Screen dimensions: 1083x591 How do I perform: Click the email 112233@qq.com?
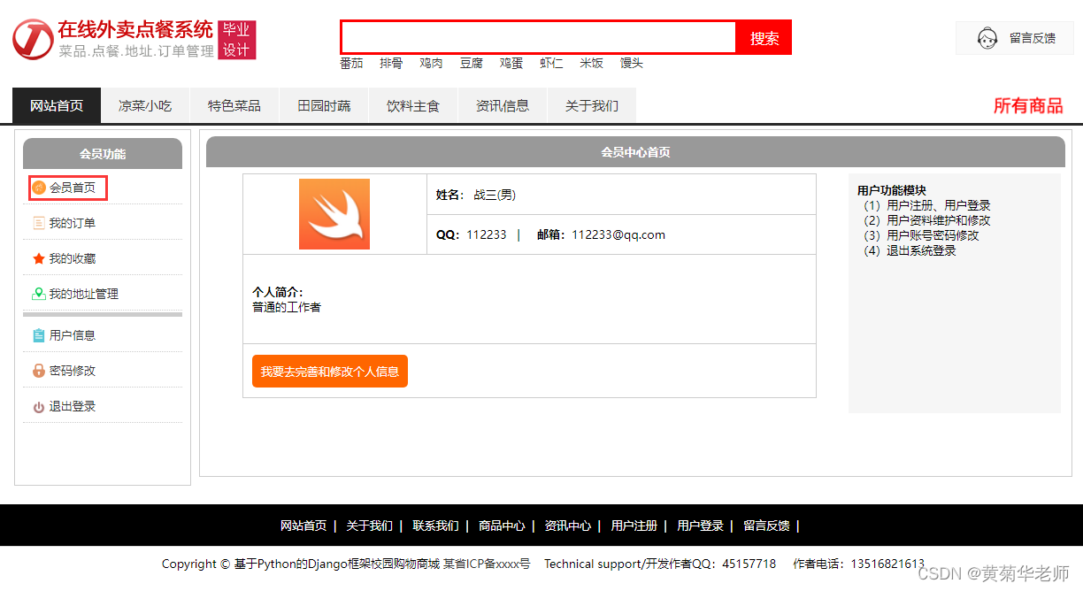[x=618, y=234]
